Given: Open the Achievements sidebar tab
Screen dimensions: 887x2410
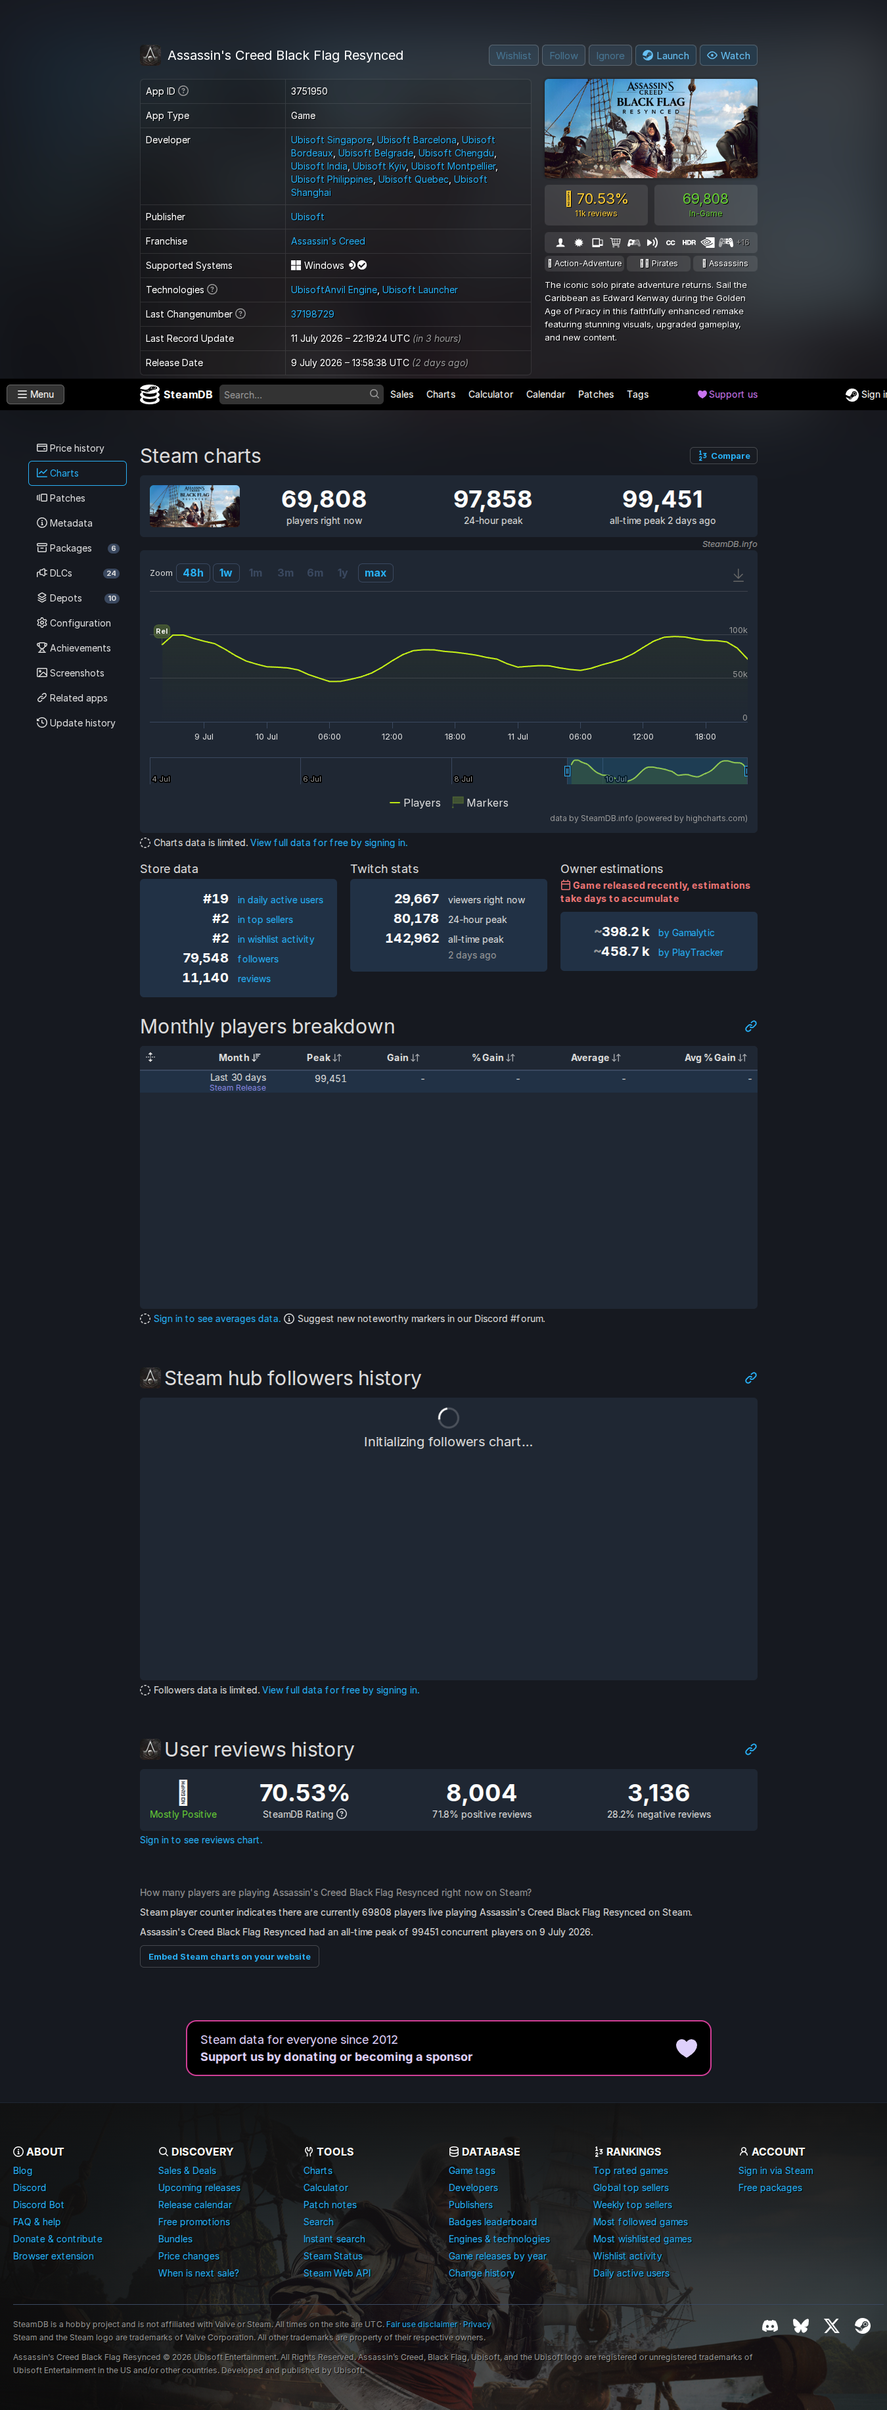Looking at the screenshot, I should 77,648.
